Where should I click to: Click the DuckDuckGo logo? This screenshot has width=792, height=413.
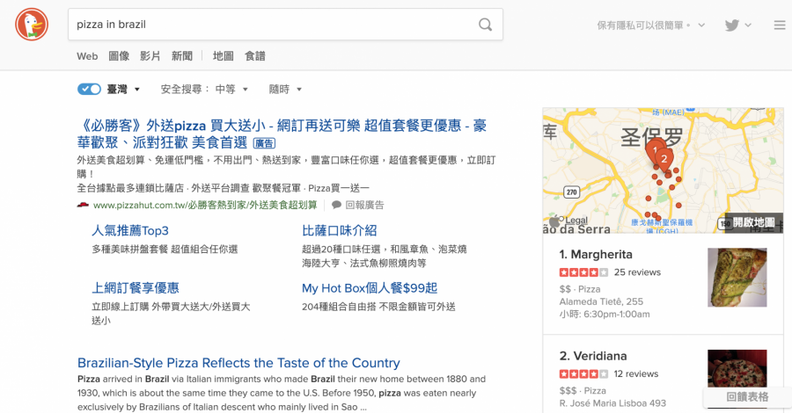[32, 25]
